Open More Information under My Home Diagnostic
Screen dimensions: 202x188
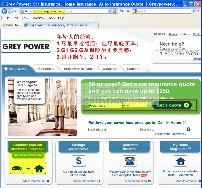click(188, 181)
